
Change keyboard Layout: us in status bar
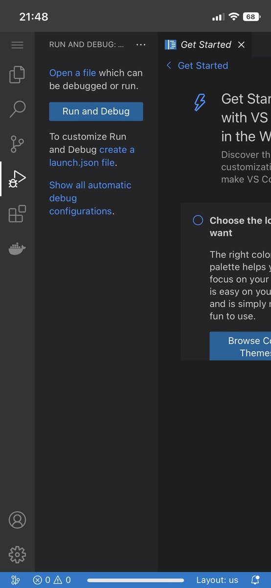coord(217,580)
